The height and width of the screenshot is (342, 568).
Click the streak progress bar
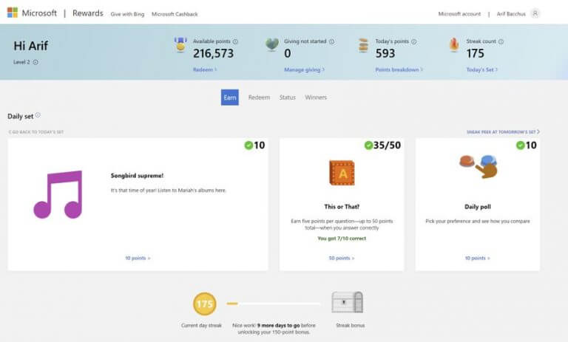pos(274,304)
